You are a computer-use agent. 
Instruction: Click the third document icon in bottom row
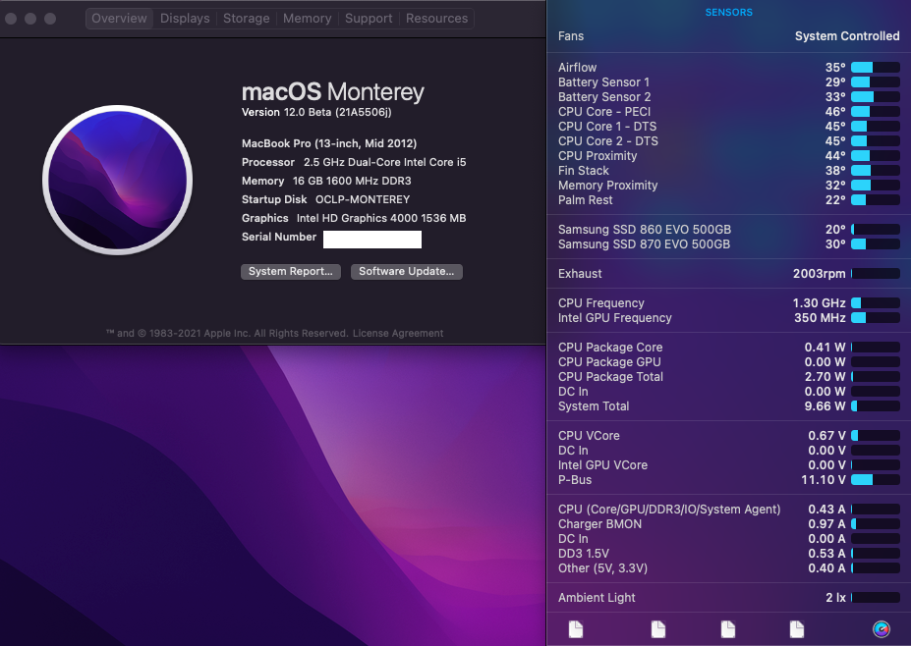(x=727, y=629)
